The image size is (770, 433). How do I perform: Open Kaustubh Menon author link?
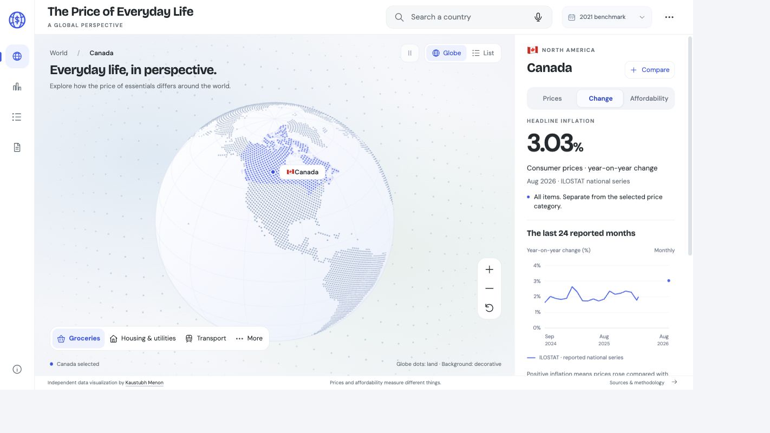(145, 383)
